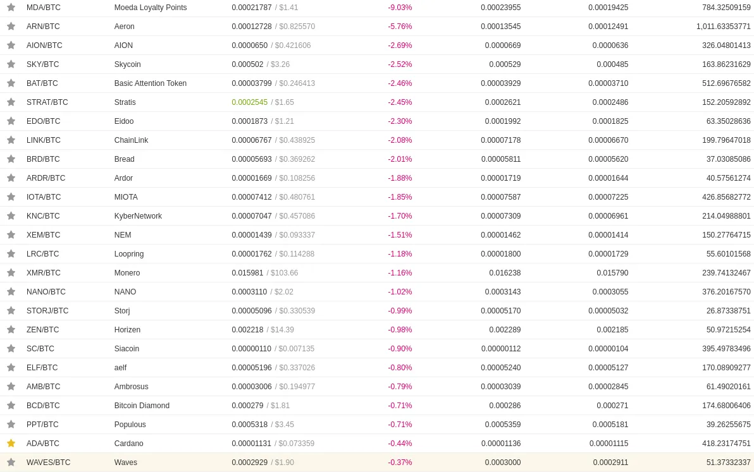The image size is (754, 472).
Task: Star the BRD/BTC row
Action: (x=11, y=159)
